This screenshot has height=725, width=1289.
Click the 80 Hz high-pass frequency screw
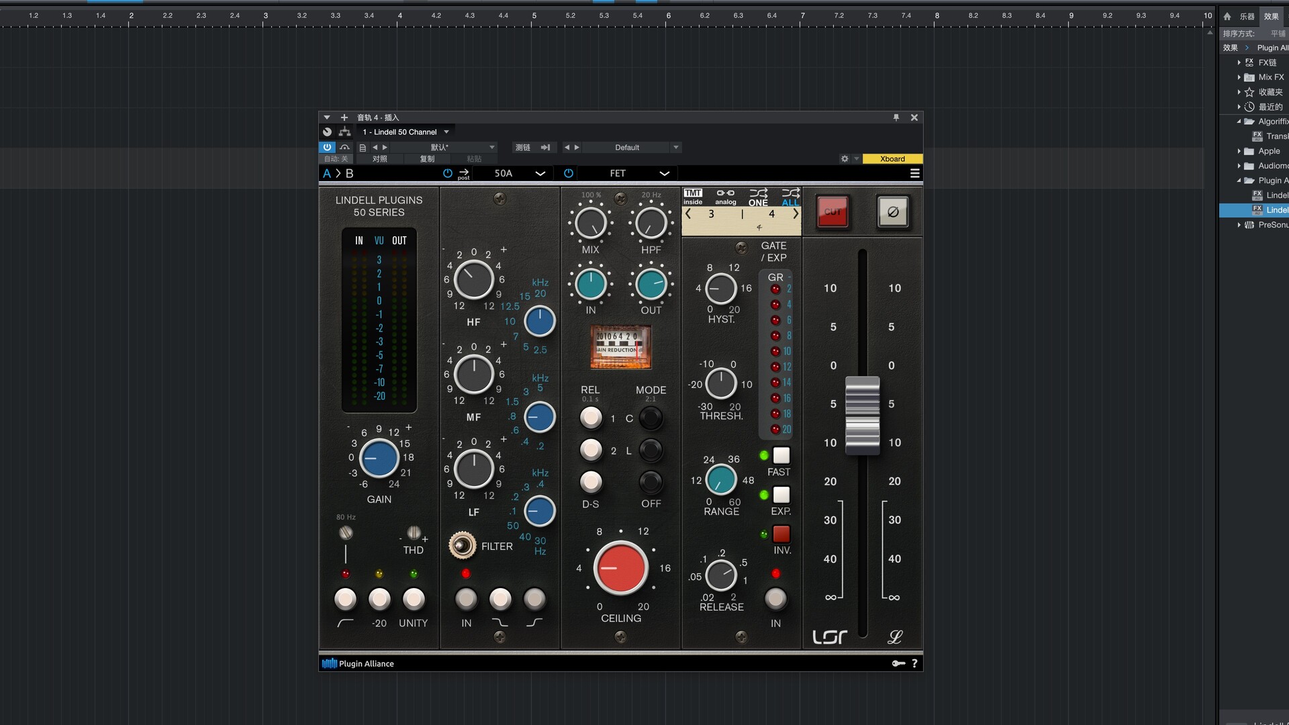pyautogui.click(x=346, y=533)
